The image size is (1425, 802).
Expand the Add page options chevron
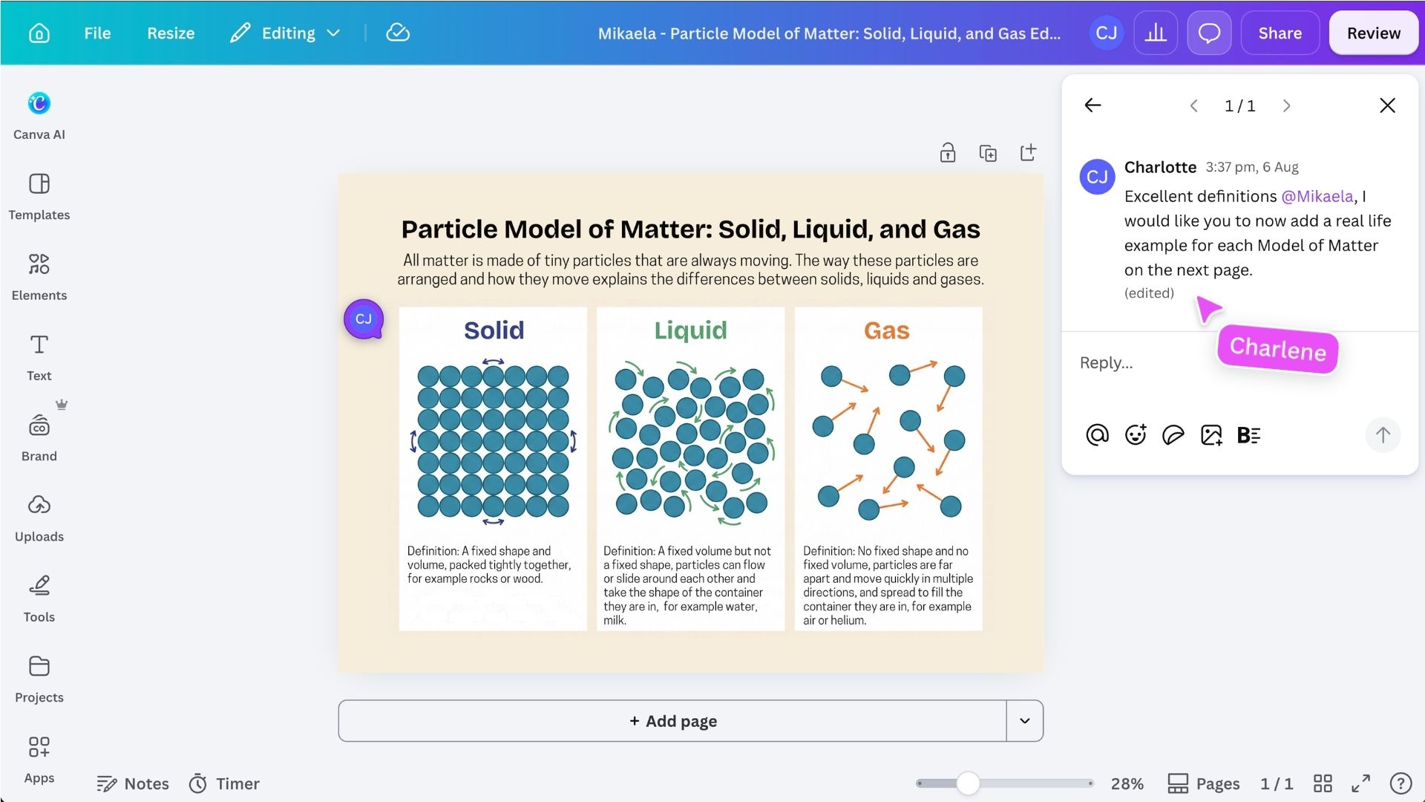click(x=1025, y=721)
